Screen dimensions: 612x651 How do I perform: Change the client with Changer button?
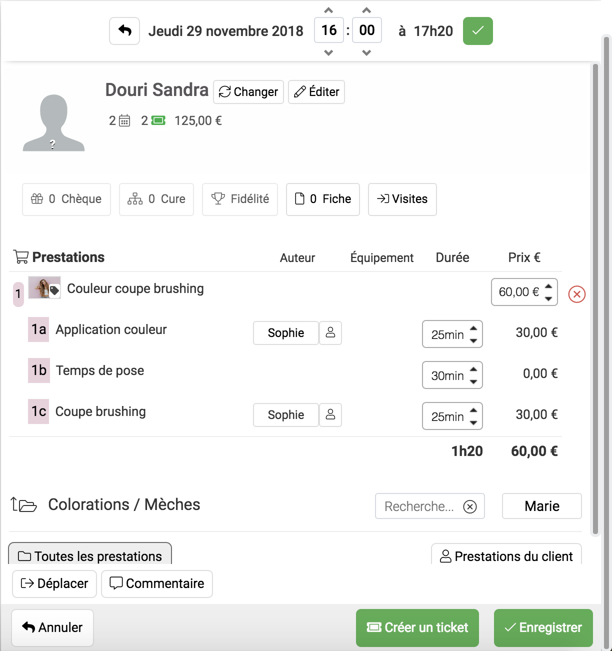click(248, 92)
